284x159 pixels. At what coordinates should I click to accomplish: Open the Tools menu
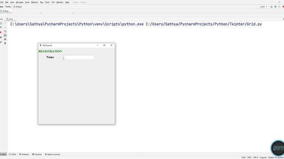47,2
